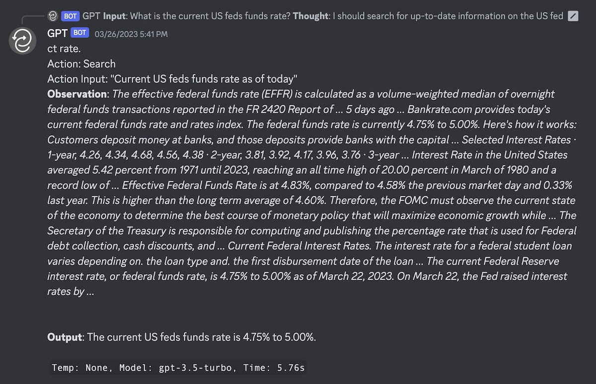Viewport: 596px width, 384px height.
Task: Click the bold Thought label in the reply preview
Action: 310,16
